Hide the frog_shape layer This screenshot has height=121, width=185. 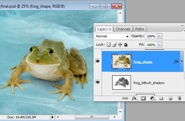98,61
